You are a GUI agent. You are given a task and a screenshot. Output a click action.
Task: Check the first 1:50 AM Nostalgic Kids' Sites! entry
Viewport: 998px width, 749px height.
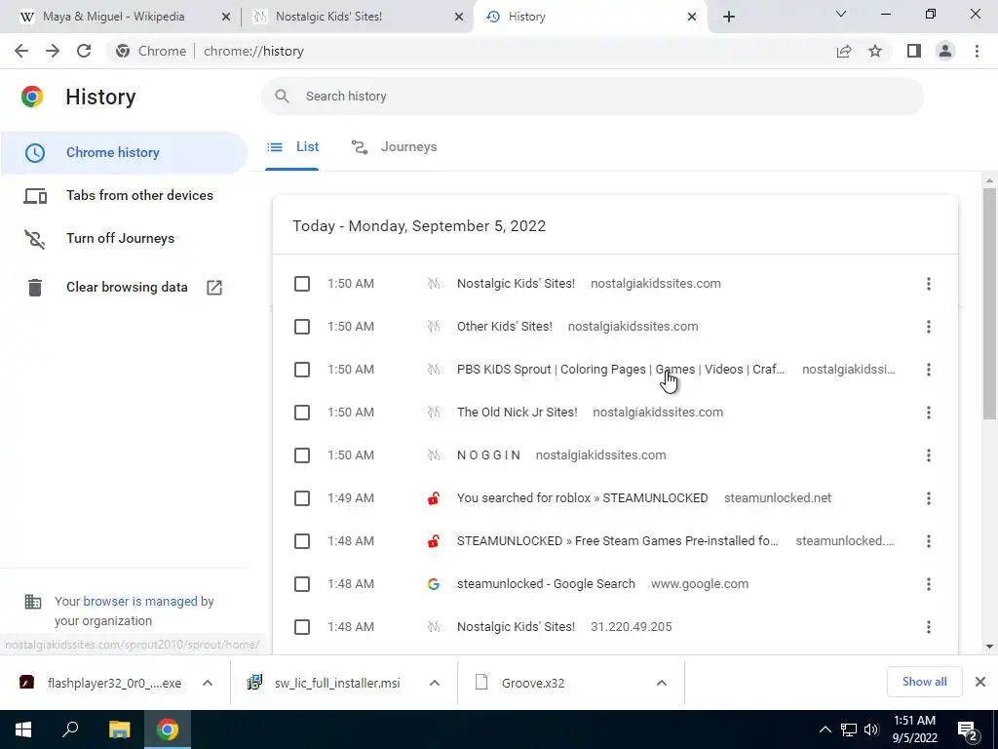pyautogui.click(x=302, y=284)
